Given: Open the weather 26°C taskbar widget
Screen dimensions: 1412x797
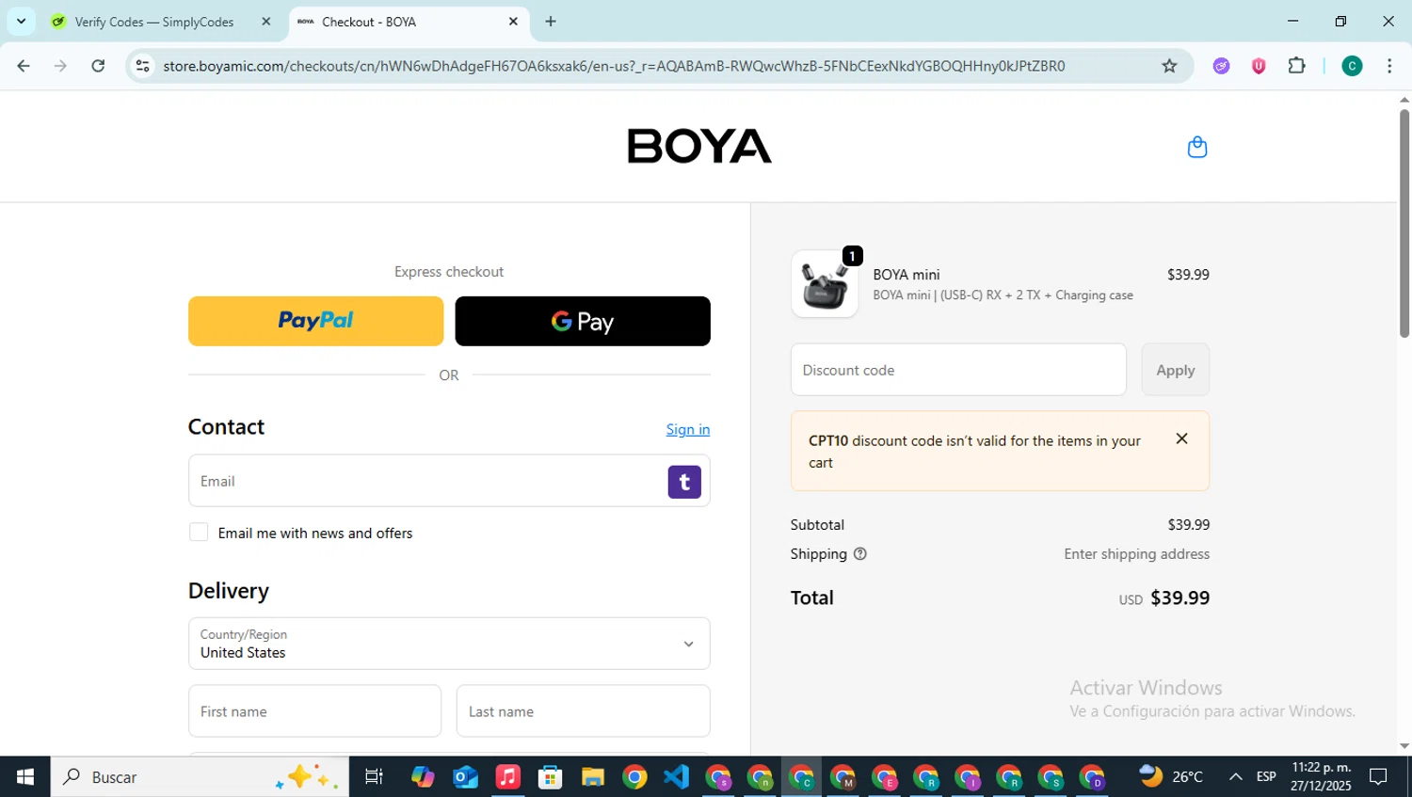Looking at the screenshot, I should [x=1171, y=776].
